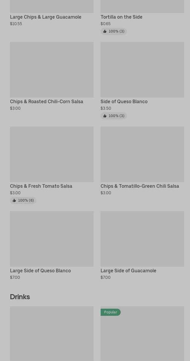Viewport: 190px width, 361px height.
Task: Click Side of Queso Blanco image
Action: [142, 70]
